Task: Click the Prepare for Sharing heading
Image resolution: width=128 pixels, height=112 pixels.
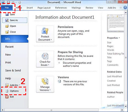Action: pos(70,52)
